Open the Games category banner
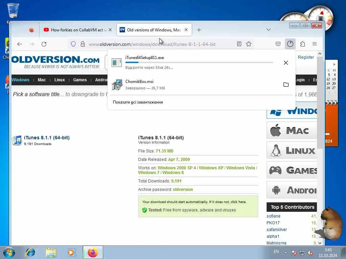 tap(292, 170)
